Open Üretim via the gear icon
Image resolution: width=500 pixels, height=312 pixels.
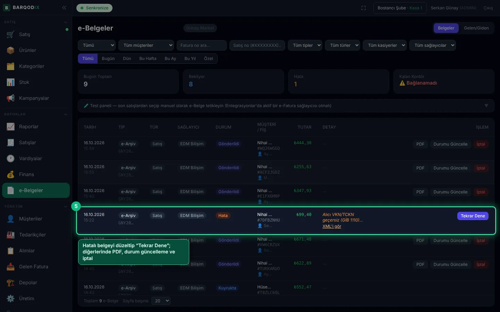10,298
